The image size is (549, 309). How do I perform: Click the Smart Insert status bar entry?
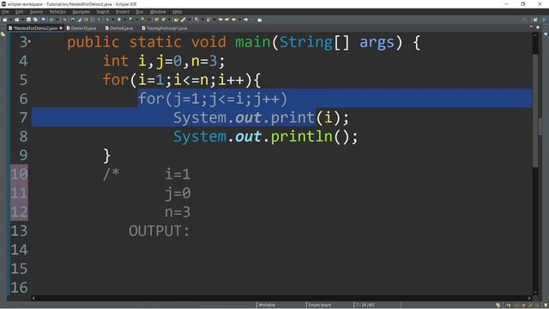pos(320,306)
